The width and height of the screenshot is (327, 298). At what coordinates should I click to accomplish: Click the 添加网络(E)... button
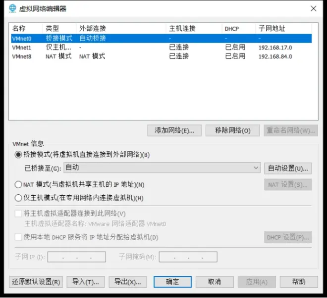(x=174, y=130)
